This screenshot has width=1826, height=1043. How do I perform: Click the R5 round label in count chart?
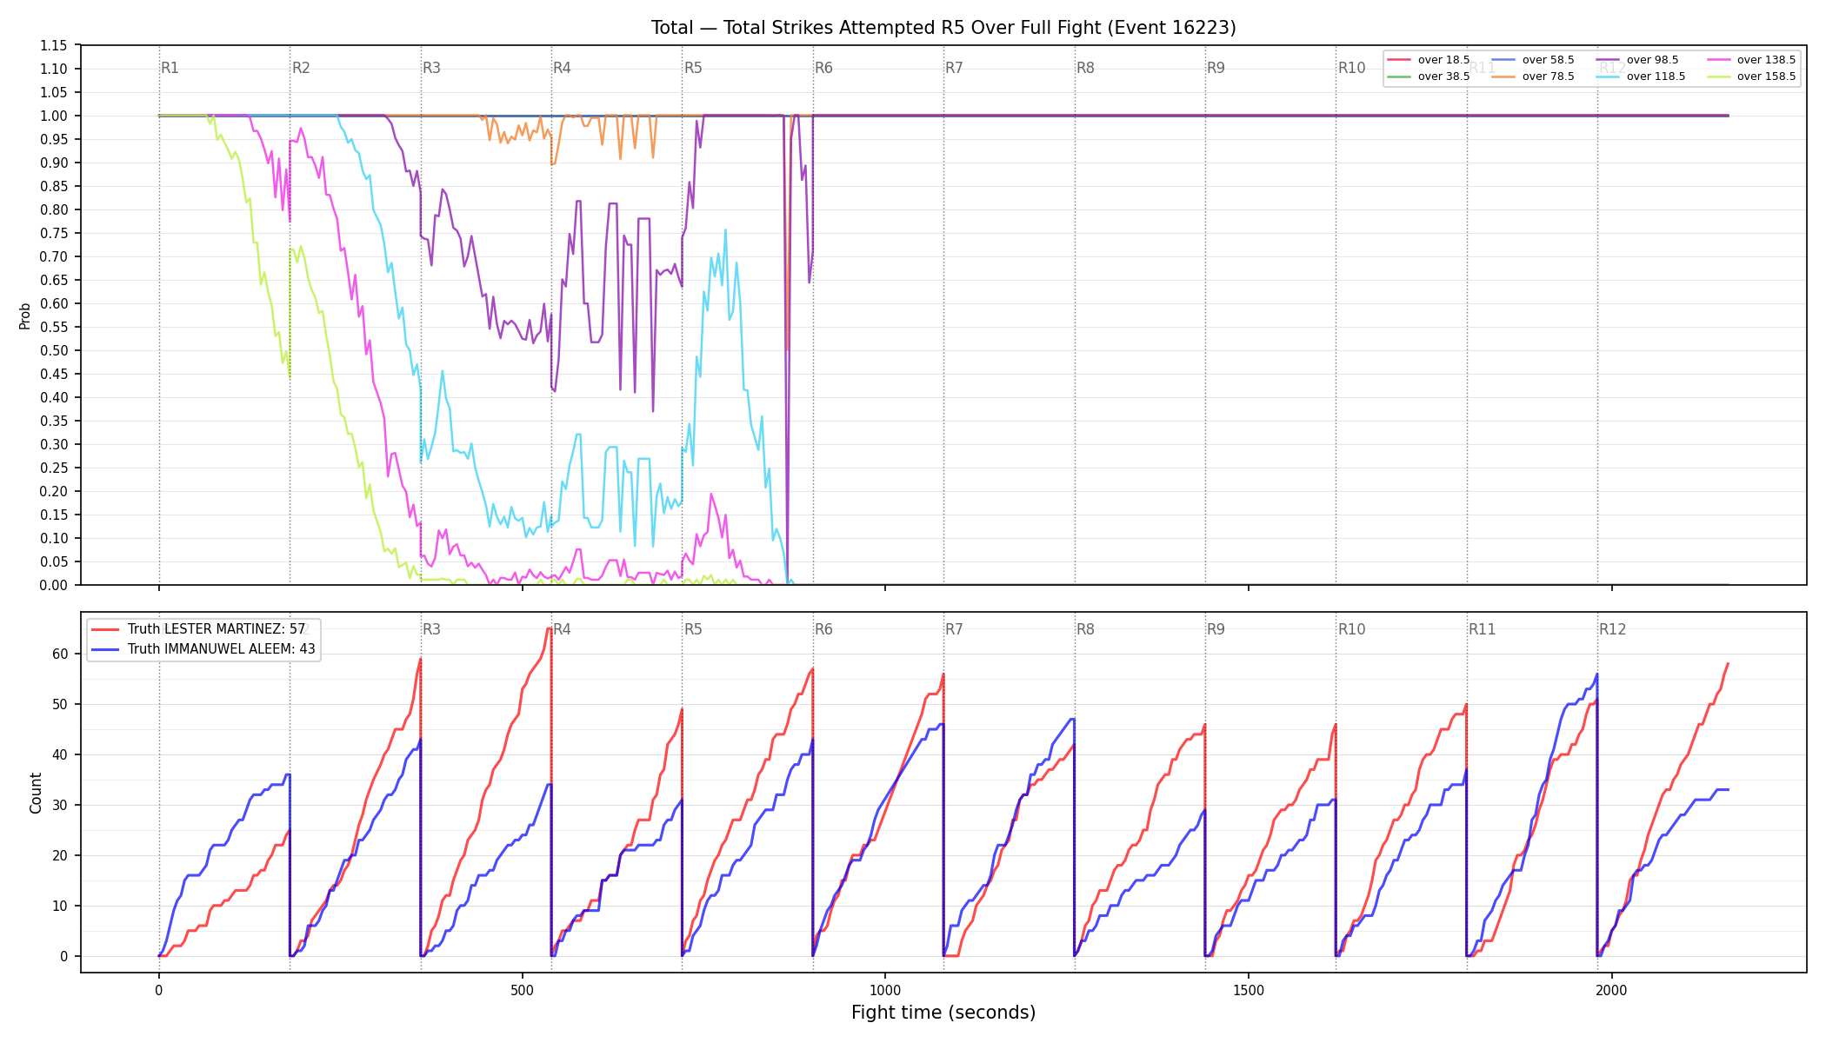(693, 629)
